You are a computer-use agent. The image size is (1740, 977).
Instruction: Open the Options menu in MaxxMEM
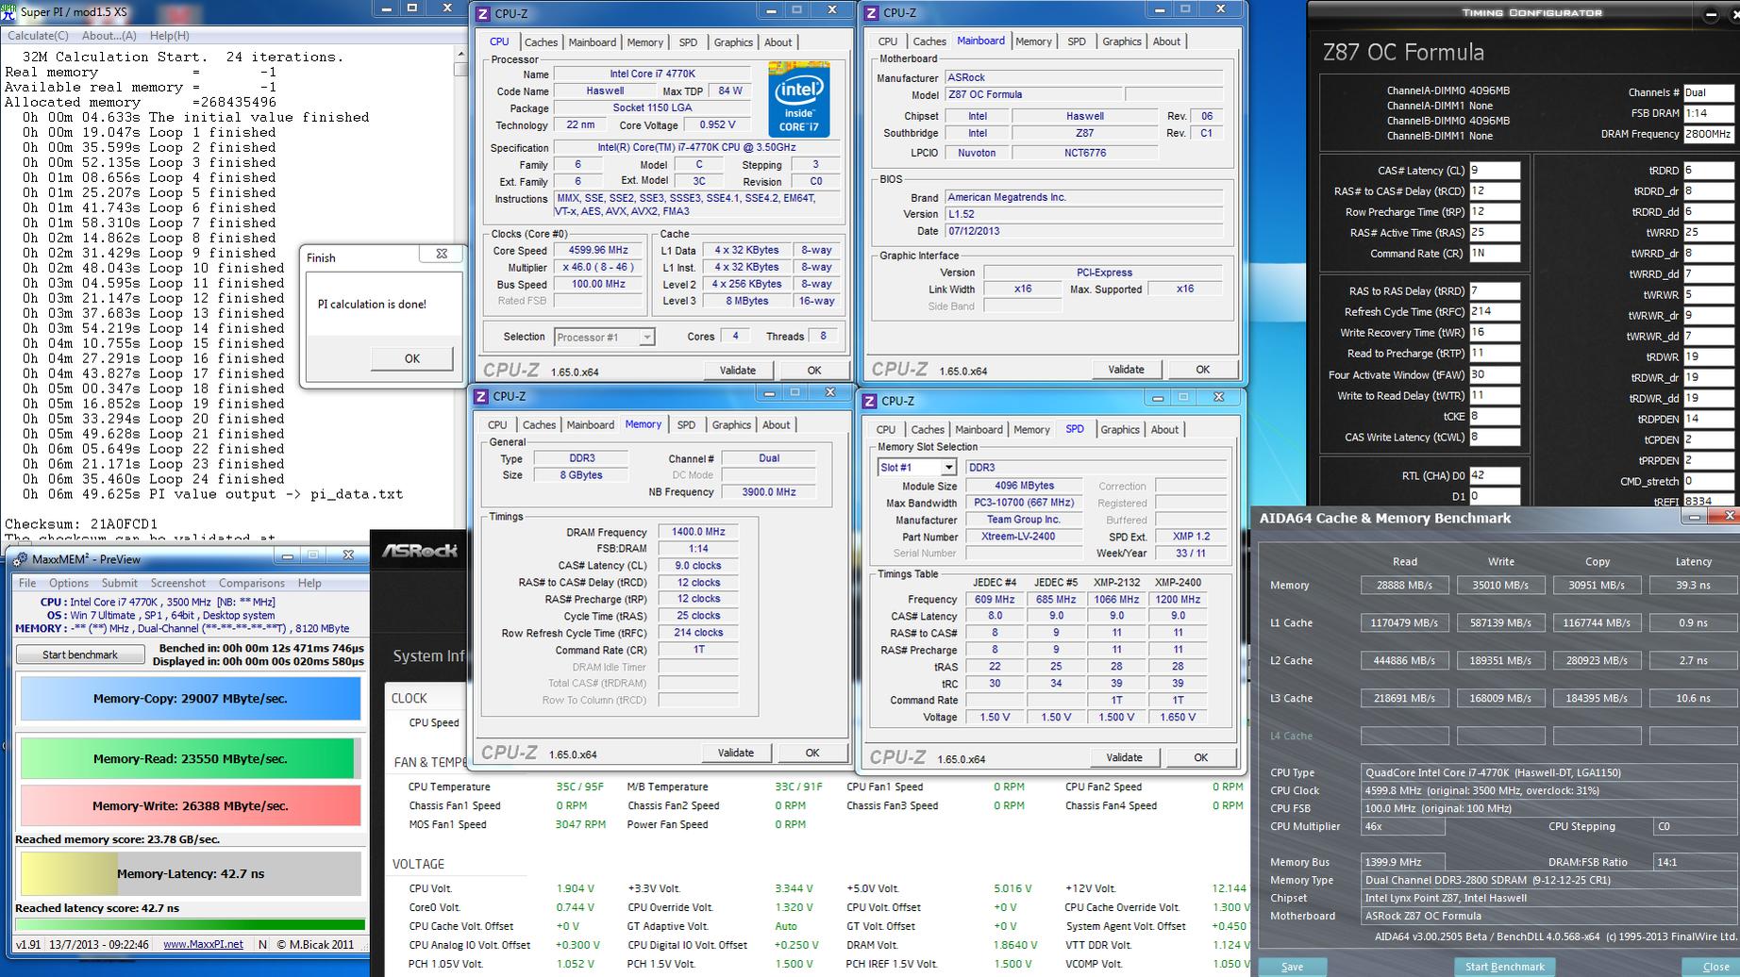pyautogui.click(x=69, y=583)
